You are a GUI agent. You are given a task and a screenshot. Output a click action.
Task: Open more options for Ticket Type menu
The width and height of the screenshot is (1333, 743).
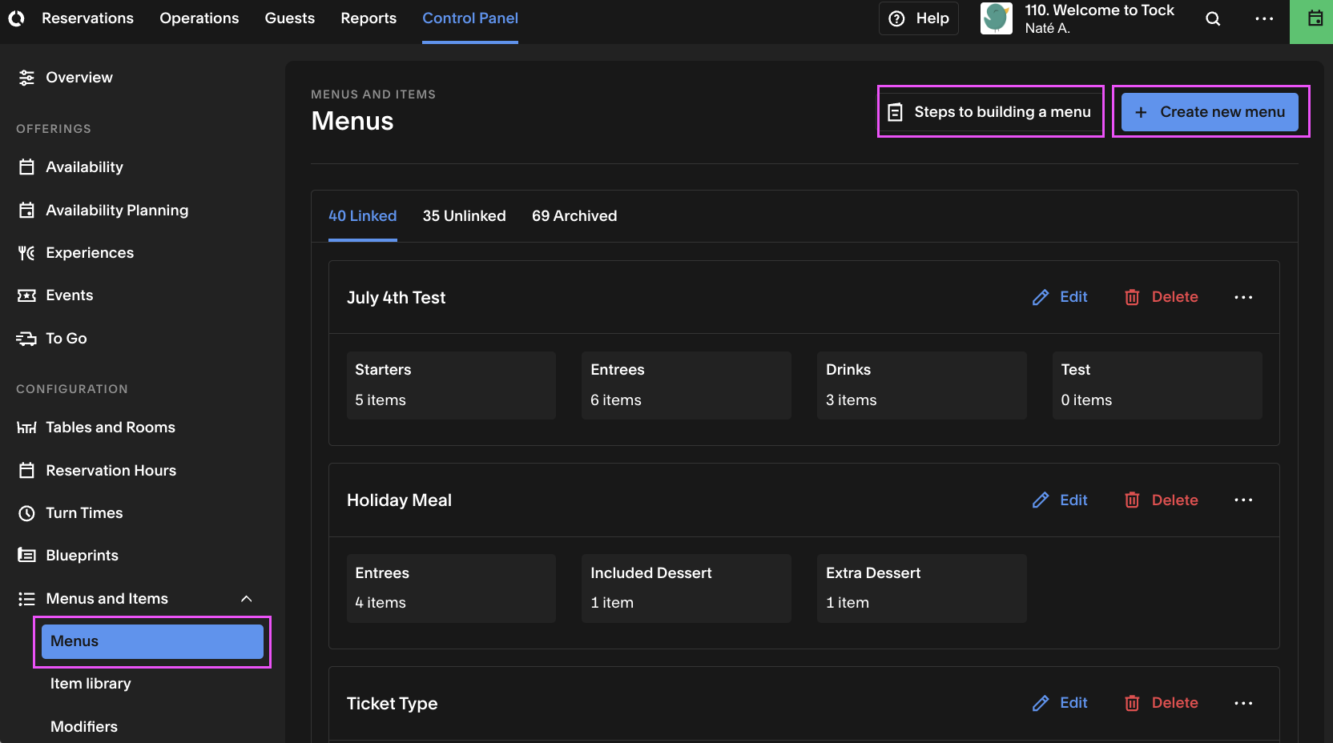[x=1243, y=703]
